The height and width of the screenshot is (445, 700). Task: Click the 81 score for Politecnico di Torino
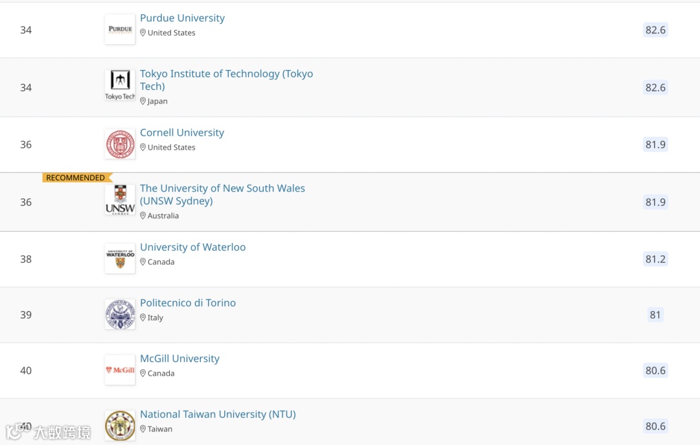[655, 315]
